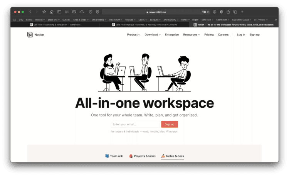Screen dimensions: 289x176
Task: Click the forward navigation arrow
Action: pyautogui.click(x=37, y=12)
